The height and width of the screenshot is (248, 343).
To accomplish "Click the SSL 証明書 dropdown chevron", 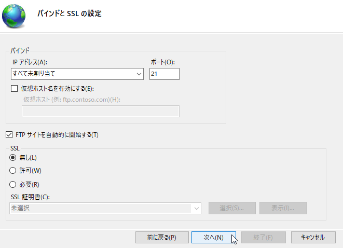I will pos(197,208).
